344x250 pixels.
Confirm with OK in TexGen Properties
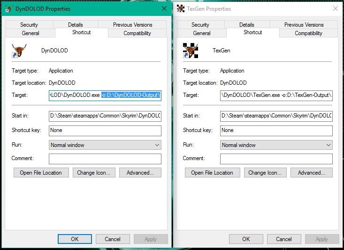(x=246, y=239)
